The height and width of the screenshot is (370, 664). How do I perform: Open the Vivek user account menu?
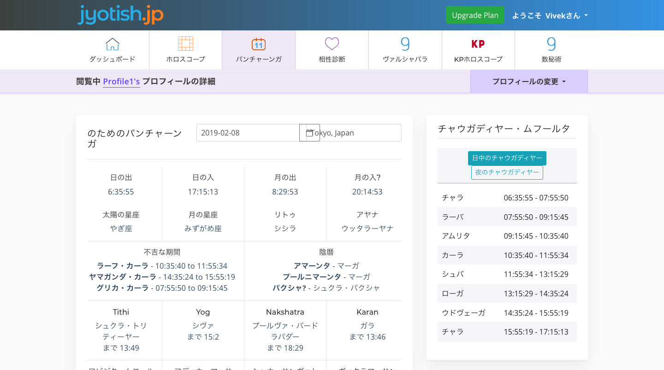tap(550, 15)
